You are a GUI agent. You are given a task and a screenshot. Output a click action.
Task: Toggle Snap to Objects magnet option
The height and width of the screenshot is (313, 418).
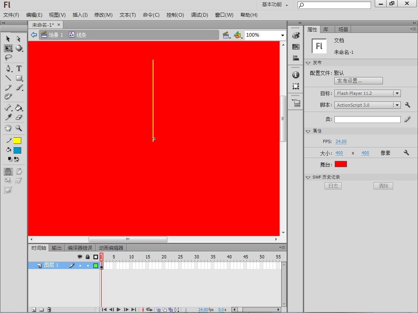point(8,172)
